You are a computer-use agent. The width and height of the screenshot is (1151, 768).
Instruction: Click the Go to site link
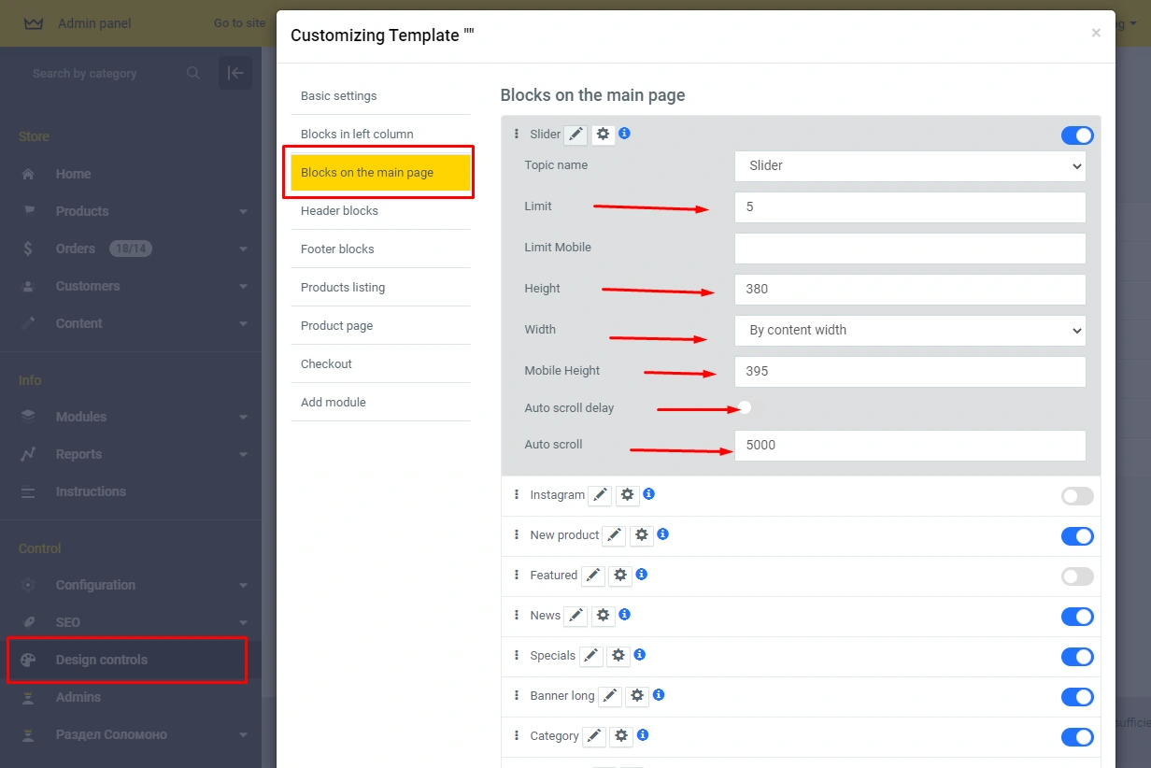[x=239, y=23]
